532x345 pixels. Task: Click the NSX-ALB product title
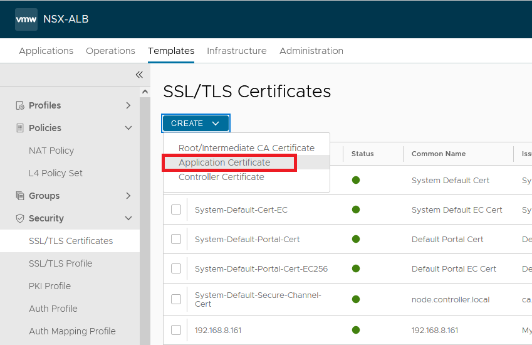[x=66, y=19]
